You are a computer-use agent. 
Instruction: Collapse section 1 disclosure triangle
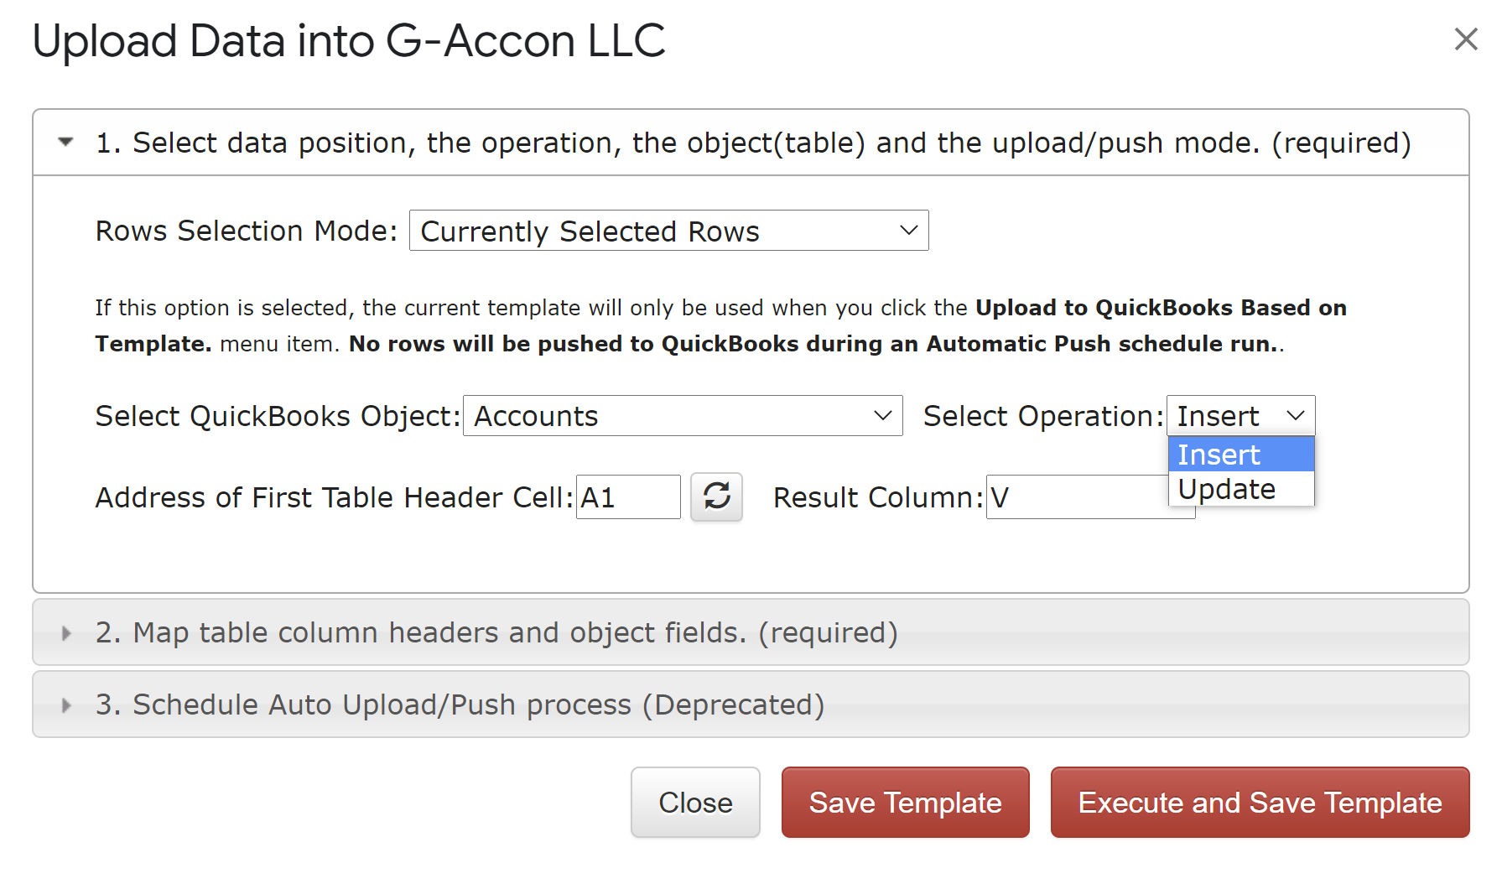(65, 142)
